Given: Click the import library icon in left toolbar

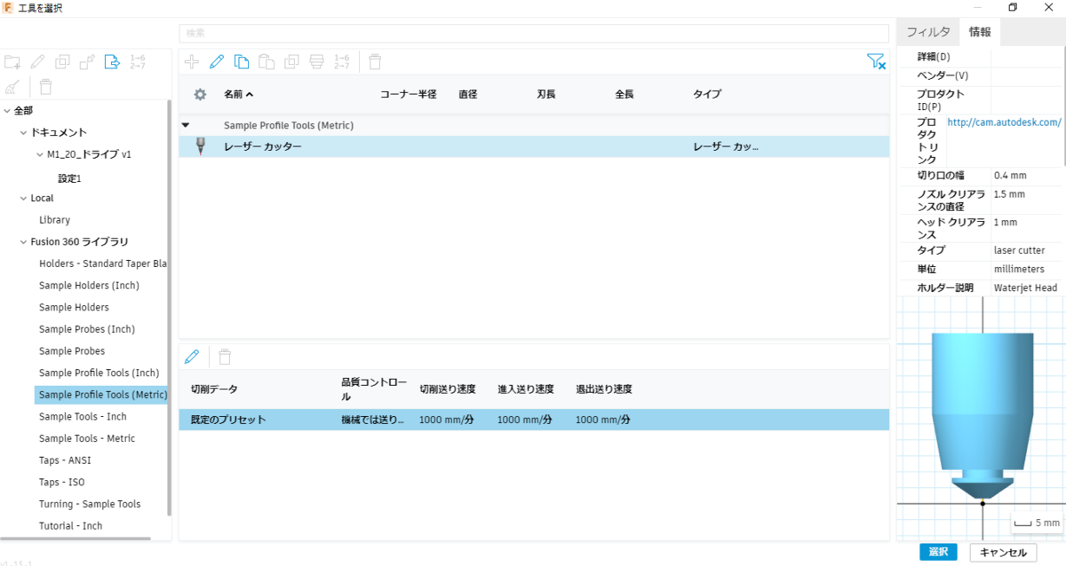Looking at the screenshot, I should tap(87, 62).
